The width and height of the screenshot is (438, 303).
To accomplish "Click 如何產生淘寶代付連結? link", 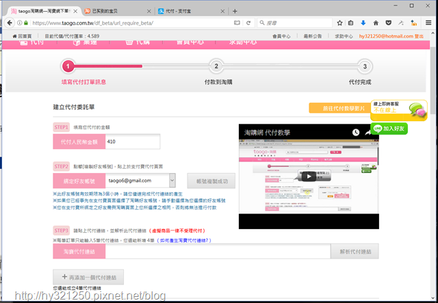I will point(184,240).
